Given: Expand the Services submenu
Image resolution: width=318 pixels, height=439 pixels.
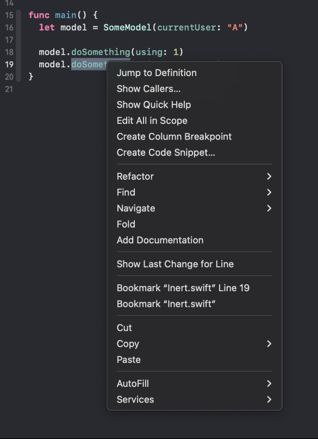Looking at the screenshot, I should pos(194,399).
